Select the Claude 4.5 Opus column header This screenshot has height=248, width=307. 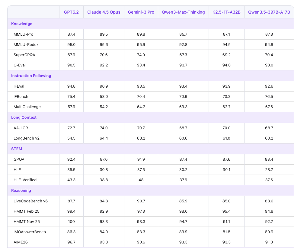[x=104, y=12]
